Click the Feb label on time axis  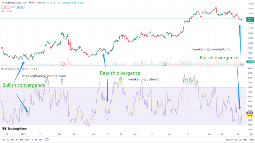(59, 134)
